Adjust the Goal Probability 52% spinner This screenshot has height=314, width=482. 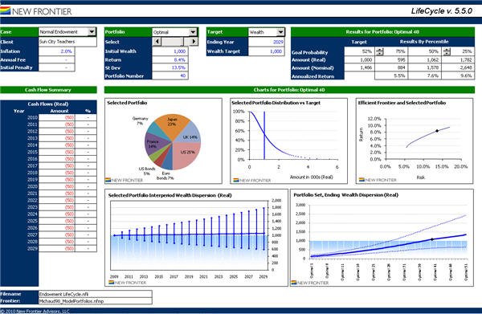[380, 51]
